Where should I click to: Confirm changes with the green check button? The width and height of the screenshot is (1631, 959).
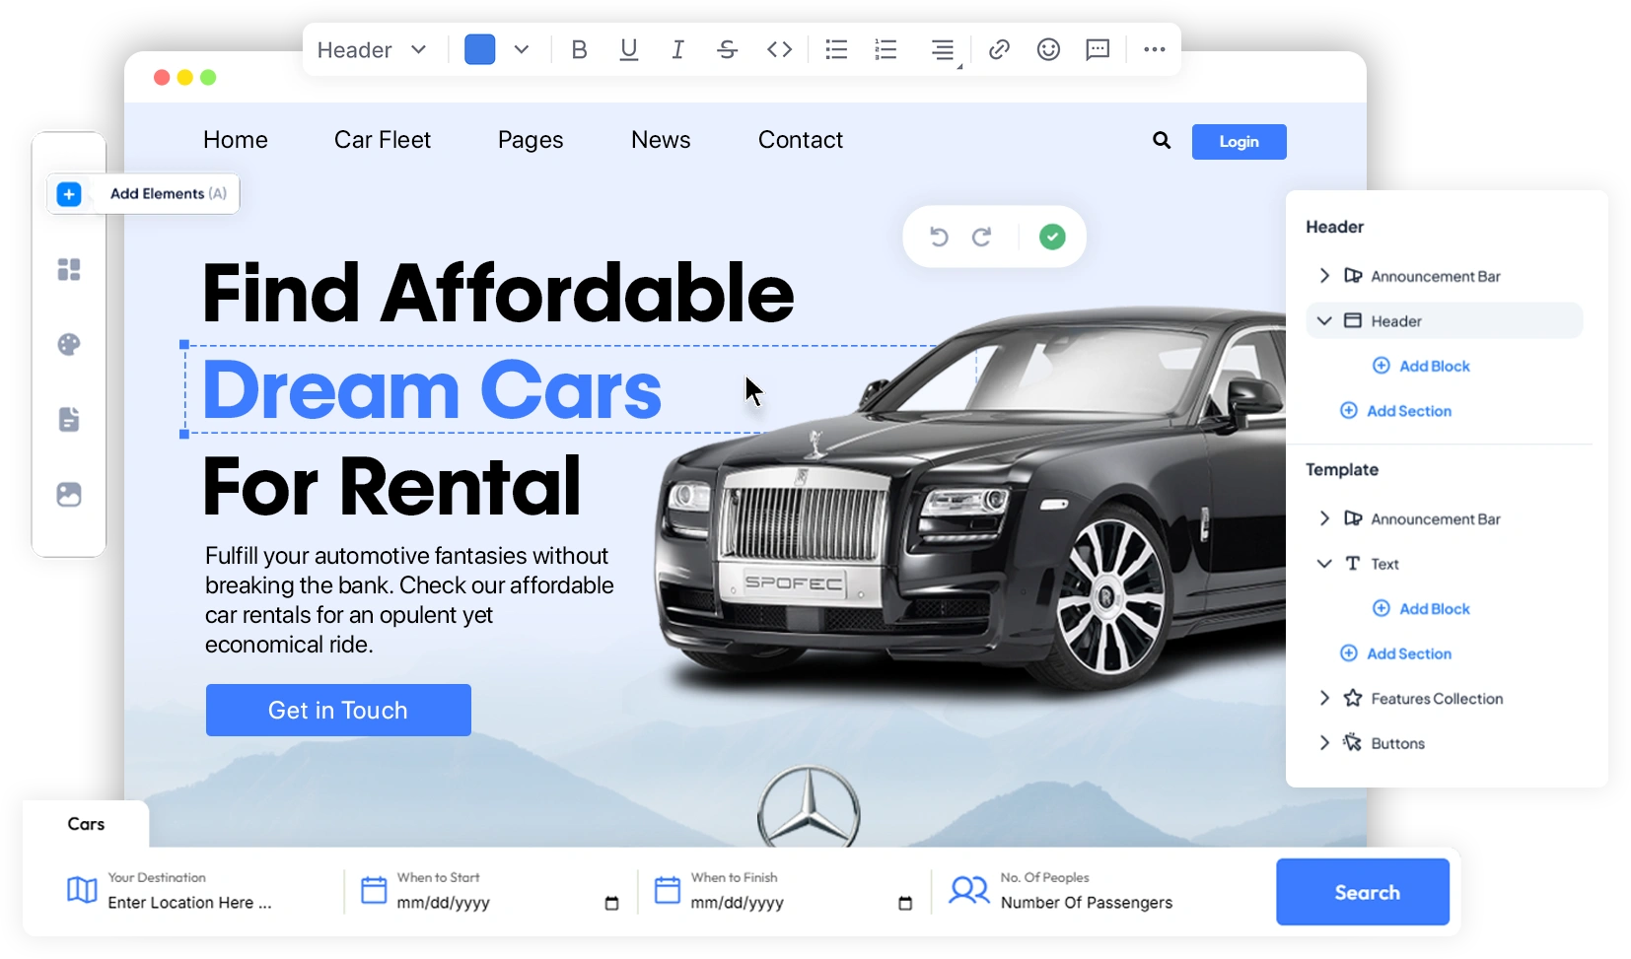[1052, 237]
